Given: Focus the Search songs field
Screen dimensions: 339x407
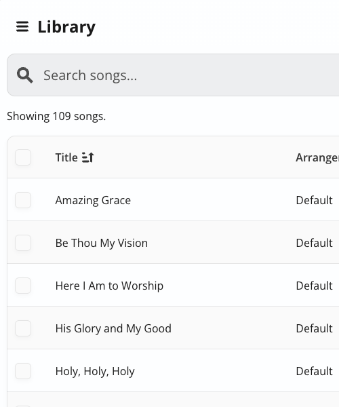Looking at the screenshot, I should point(173,75).
